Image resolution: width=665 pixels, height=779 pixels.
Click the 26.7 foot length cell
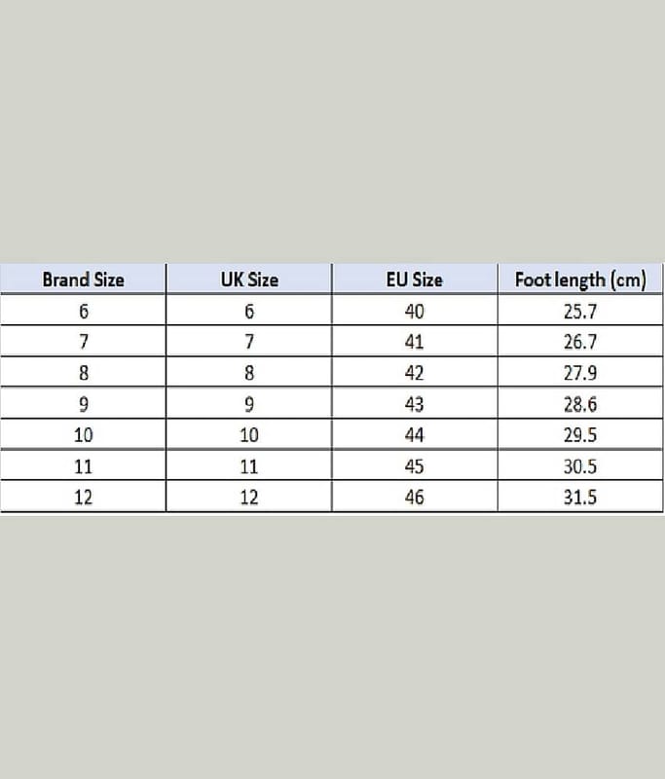click(580, 342)
